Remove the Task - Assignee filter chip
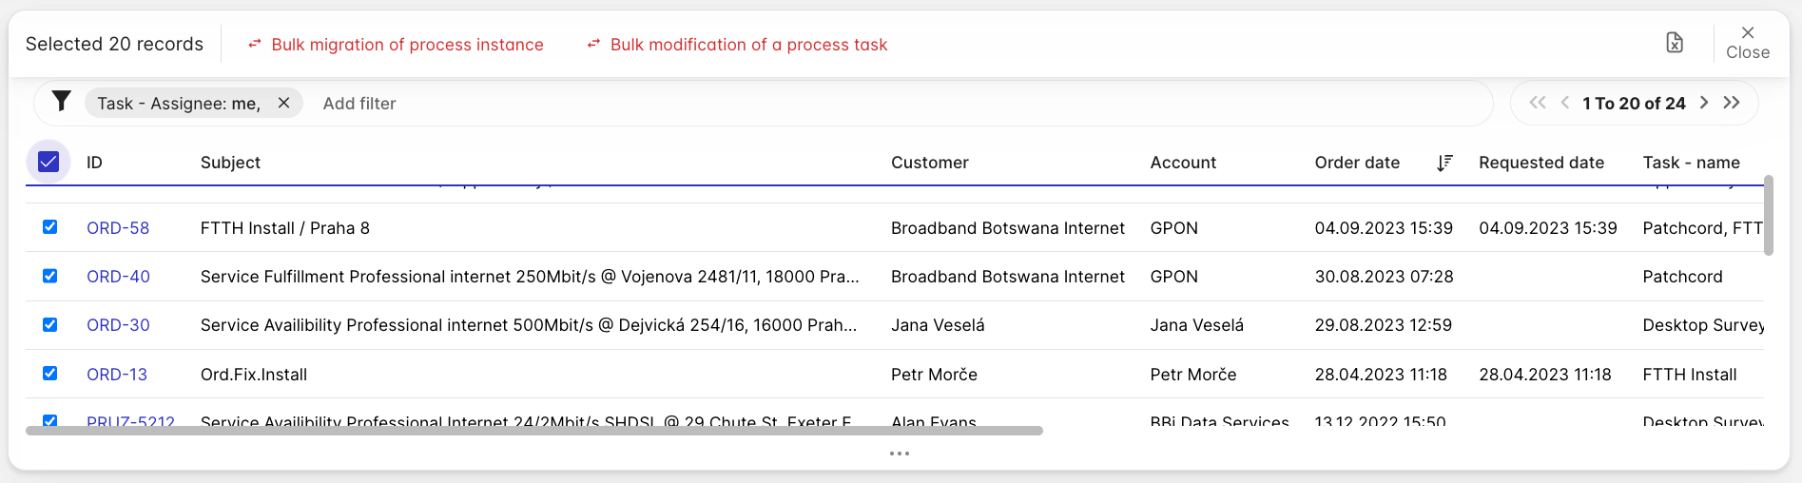Viewport: 1802px width, 483px height. click(x=283, y=103)
